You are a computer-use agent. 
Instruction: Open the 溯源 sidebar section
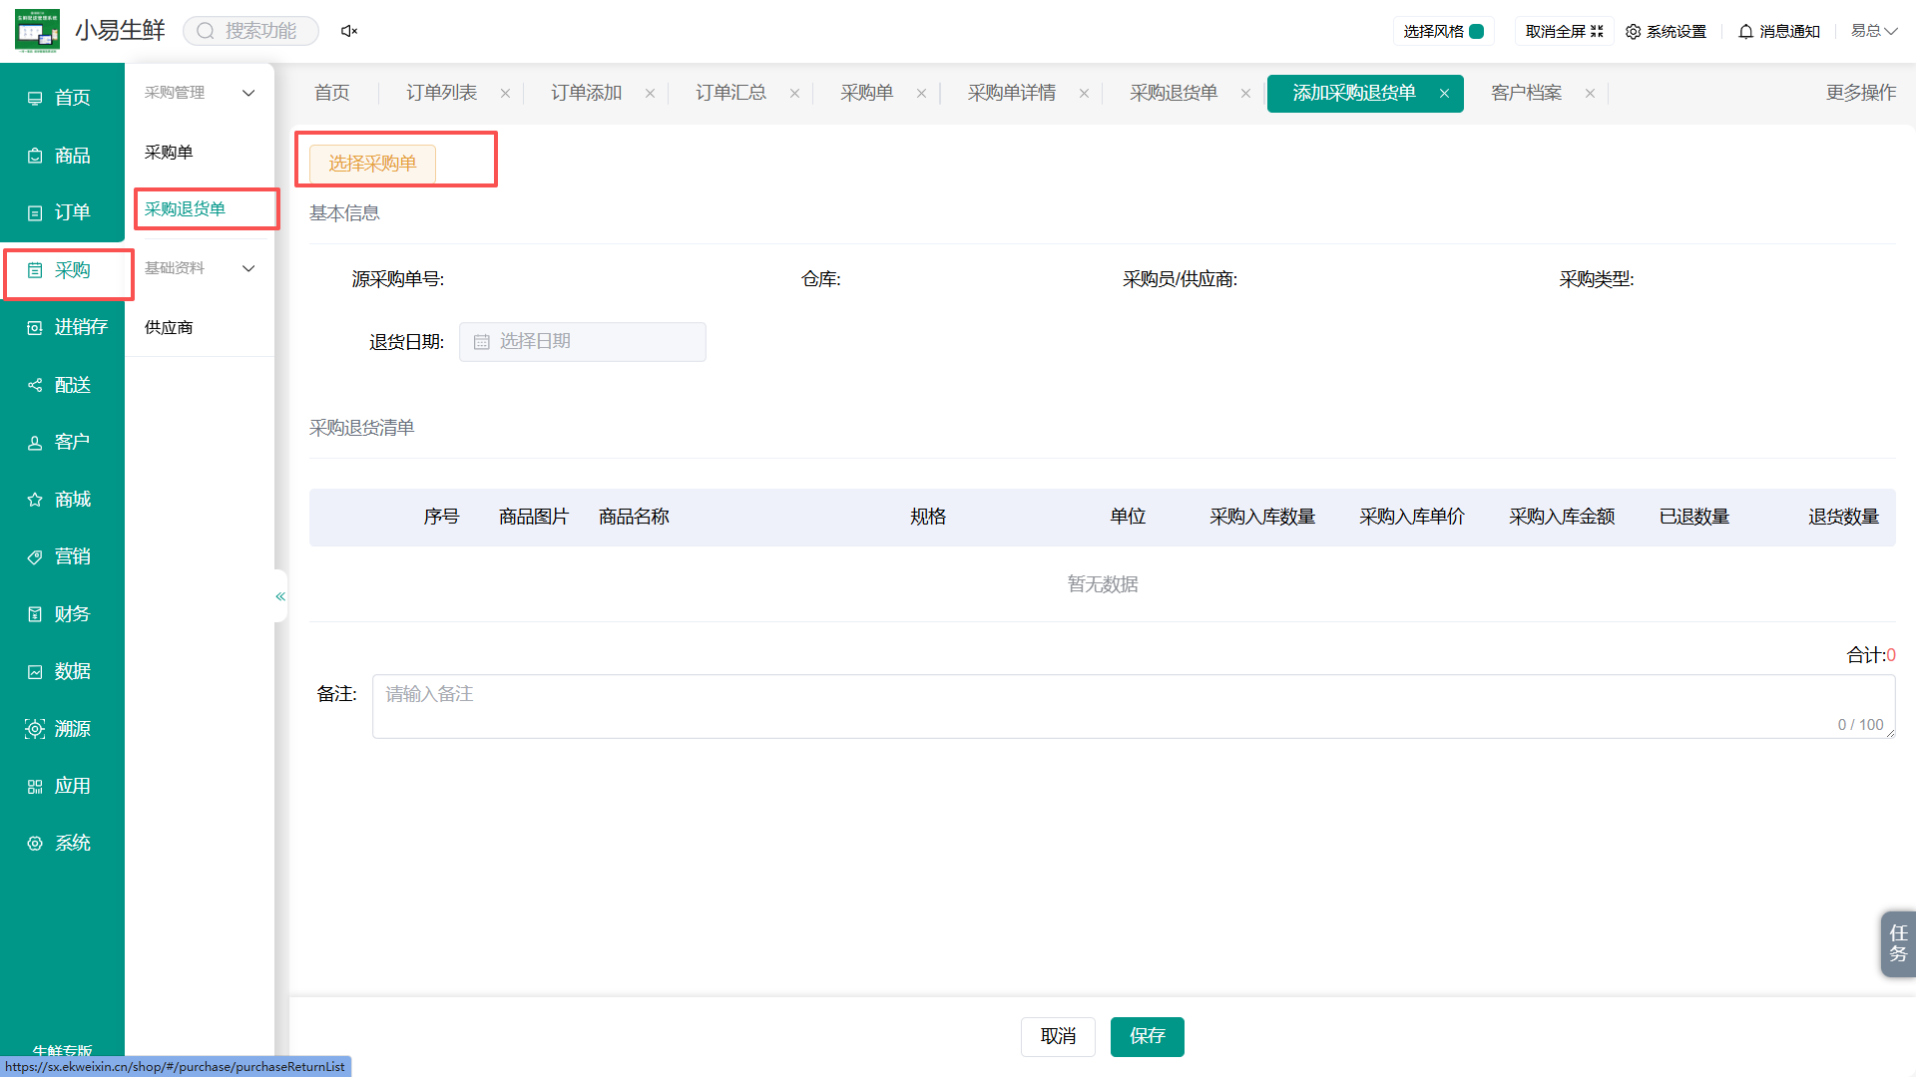60,729
